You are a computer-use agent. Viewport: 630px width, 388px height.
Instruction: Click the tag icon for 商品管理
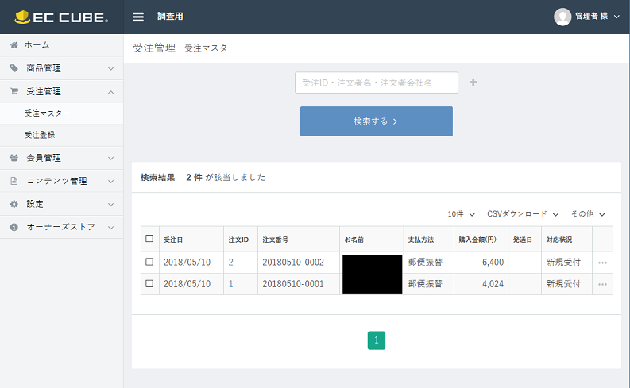(x=14, y=68)
